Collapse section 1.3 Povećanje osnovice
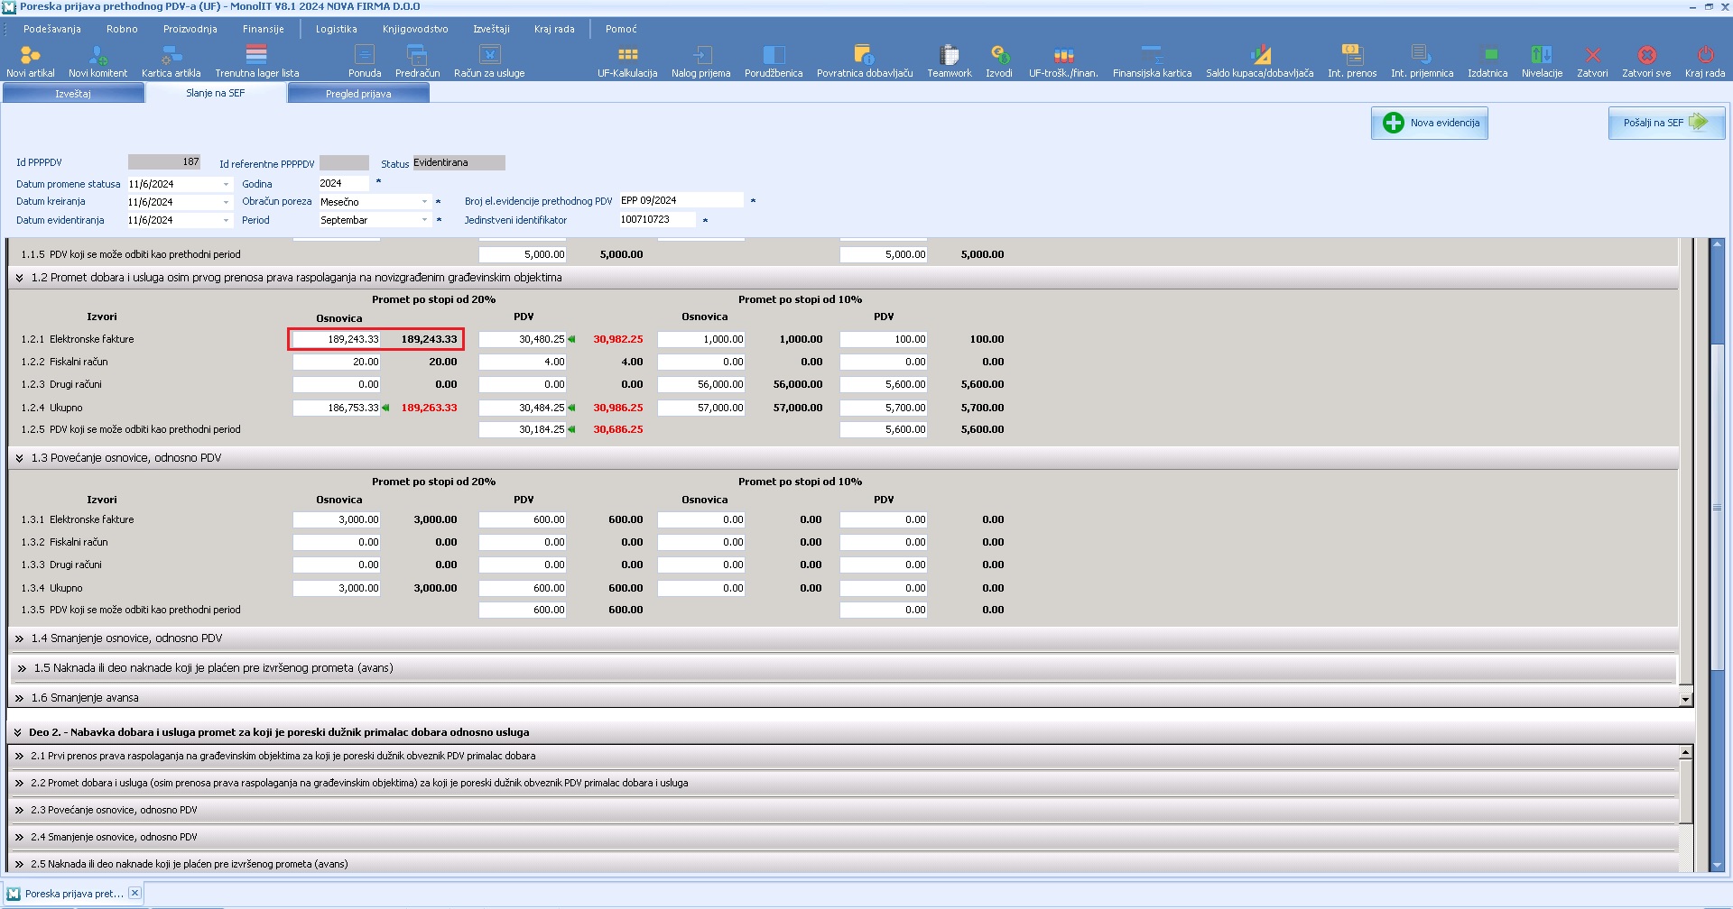1733x909 pixels. (x=19, y=458)
